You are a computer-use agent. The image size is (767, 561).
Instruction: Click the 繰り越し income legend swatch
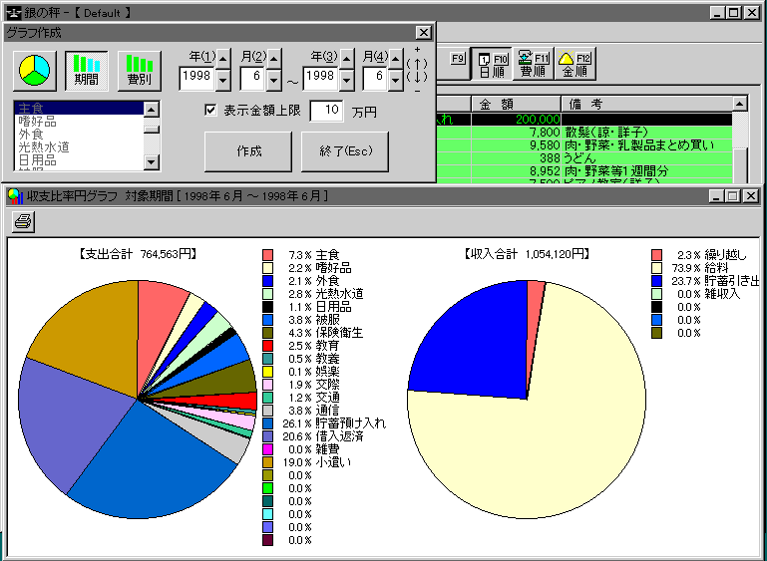pos(657,255)
